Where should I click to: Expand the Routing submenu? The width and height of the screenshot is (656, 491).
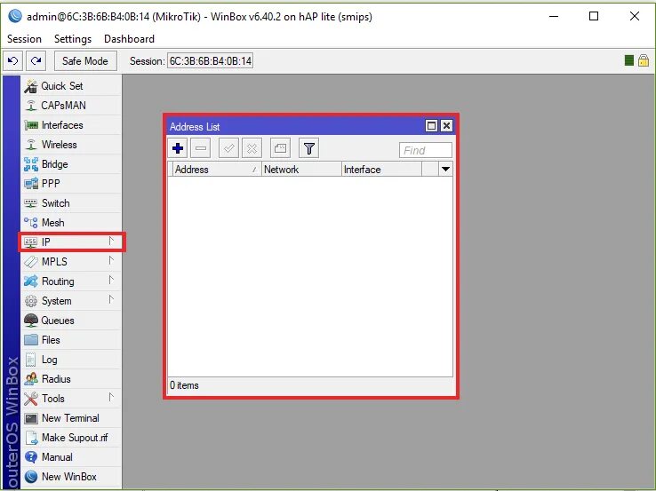pos(71,281)
